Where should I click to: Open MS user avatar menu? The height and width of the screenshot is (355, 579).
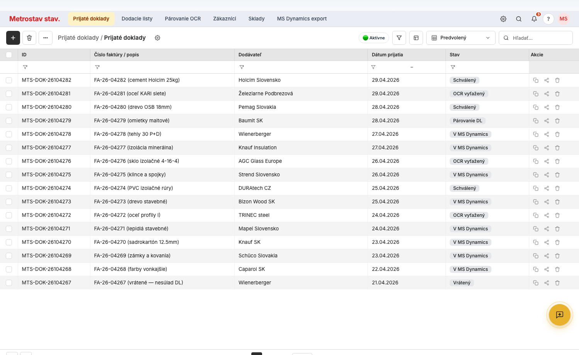click(x=564, y=19)
